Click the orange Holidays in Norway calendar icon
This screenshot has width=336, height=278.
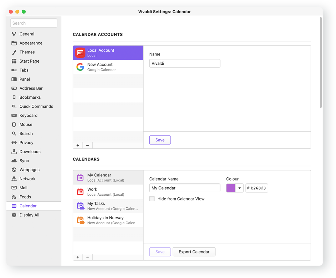pyautogui.click(x=80, y=220)
